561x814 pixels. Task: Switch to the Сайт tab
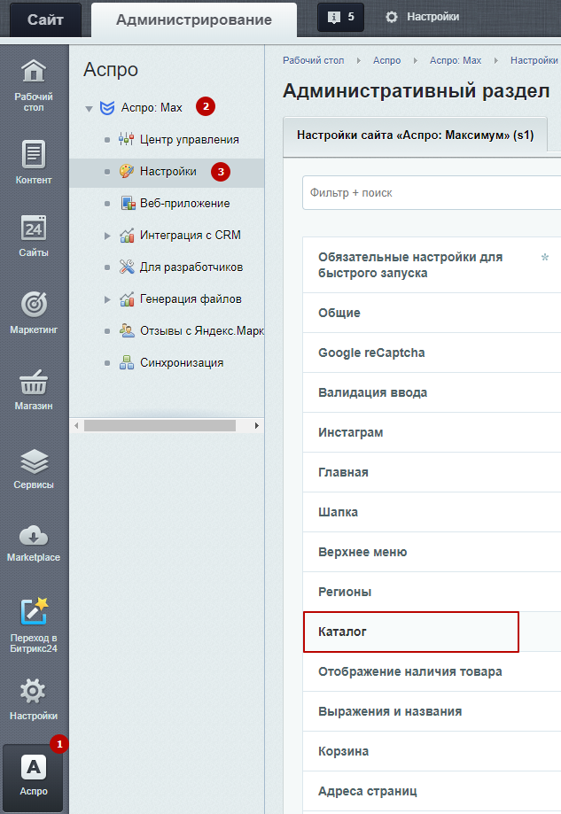pyautogui.click(x=45, y=19)
